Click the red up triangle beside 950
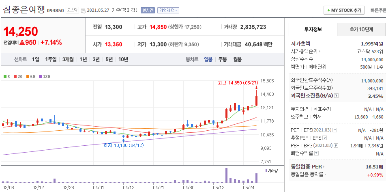The height and width of the screenshot is (192, 386). (22, 42)
